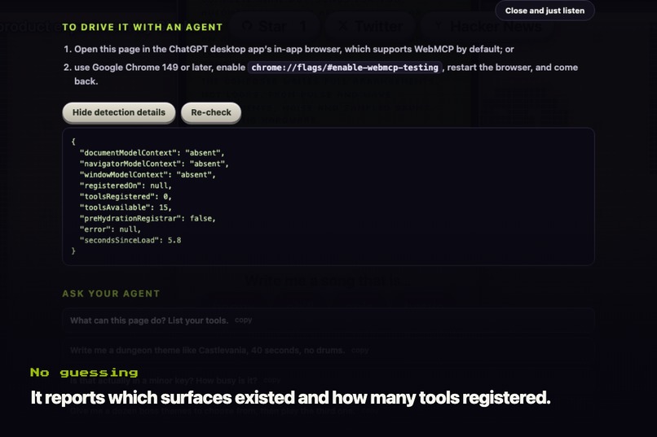The height and width of the screenshot is (437, 657).
Task: Click the "navigatorModelContext": "absent" line
Action: (x=154, y=164)
